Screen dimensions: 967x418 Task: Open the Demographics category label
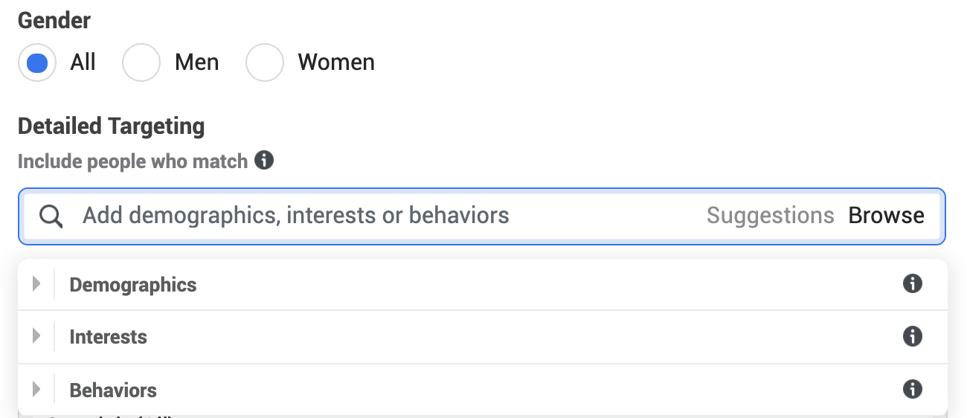pos(133,285)
